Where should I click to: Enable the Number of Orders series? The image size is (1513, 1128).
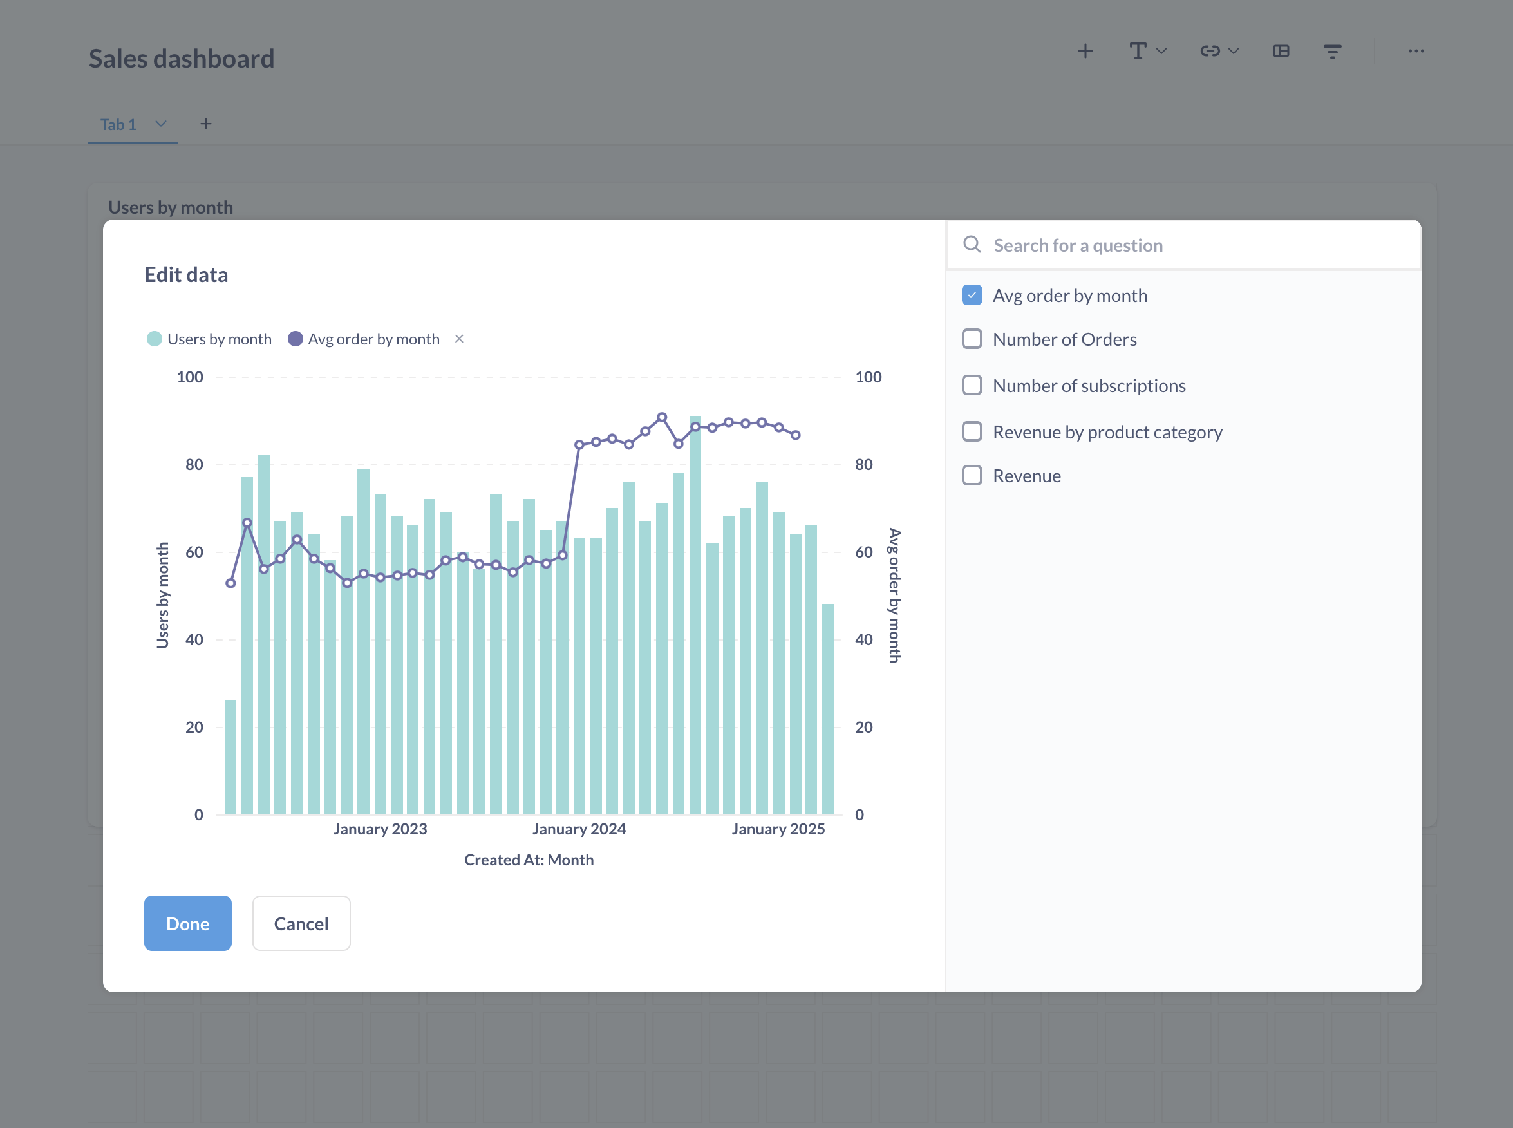coord(972,339)
